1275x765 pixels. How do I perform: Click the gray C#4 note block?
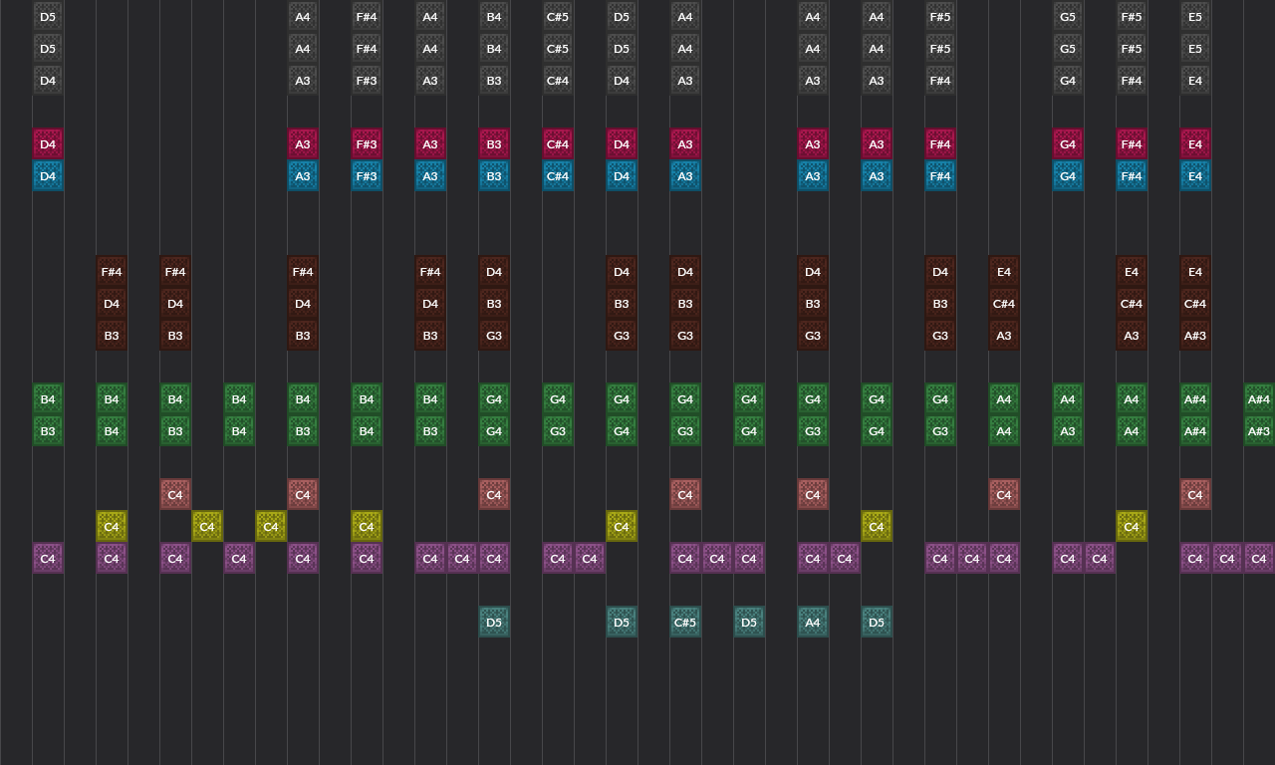(558, 81)
